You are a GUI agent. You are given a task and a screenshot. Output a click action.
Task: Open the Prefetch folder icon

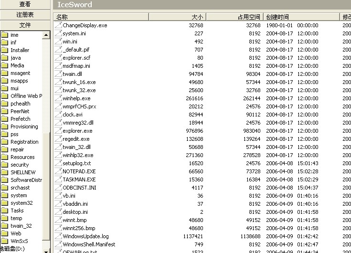click(x=4, y=119)
